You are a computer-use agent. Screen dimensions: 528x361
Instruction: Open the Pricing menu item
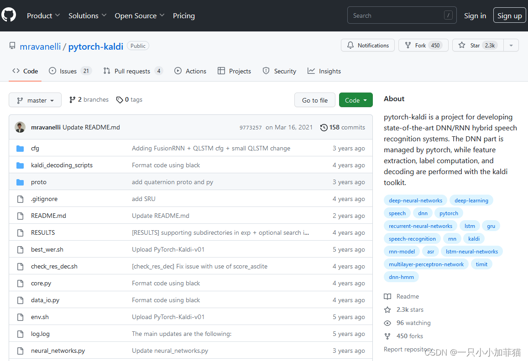click(x=183, y=15)
